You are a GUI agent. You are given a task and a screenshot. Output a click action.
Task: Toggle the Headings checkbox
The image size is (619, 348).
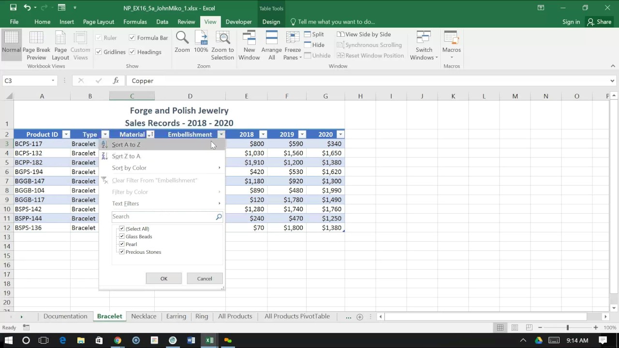point(132,52)
